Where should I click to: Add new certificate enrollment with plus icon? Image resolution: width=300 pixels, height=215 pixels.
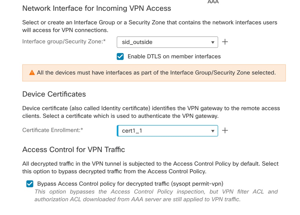[x=225, y=130]
